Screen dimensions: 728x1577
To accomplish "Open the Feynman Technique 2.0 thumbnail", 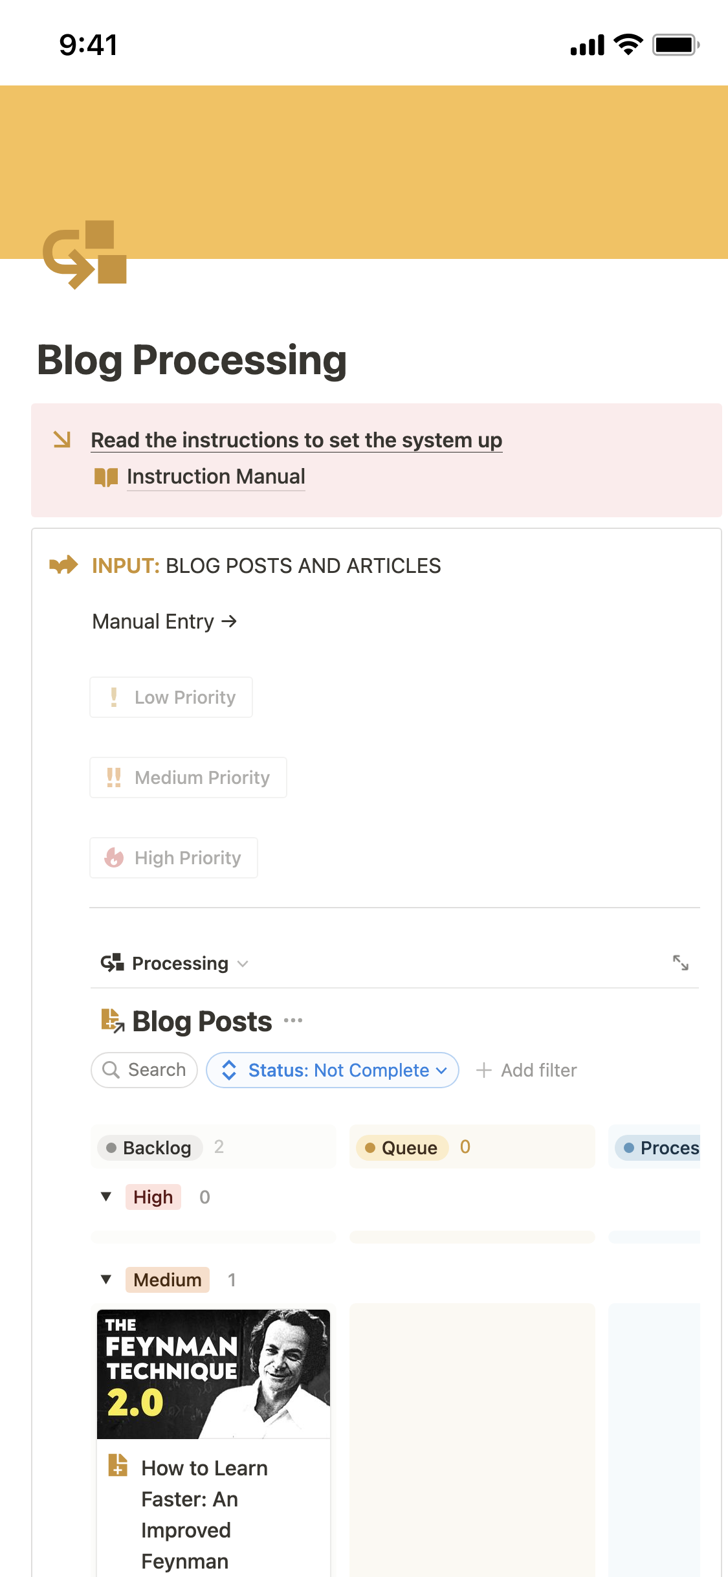I will point(214,1374).
